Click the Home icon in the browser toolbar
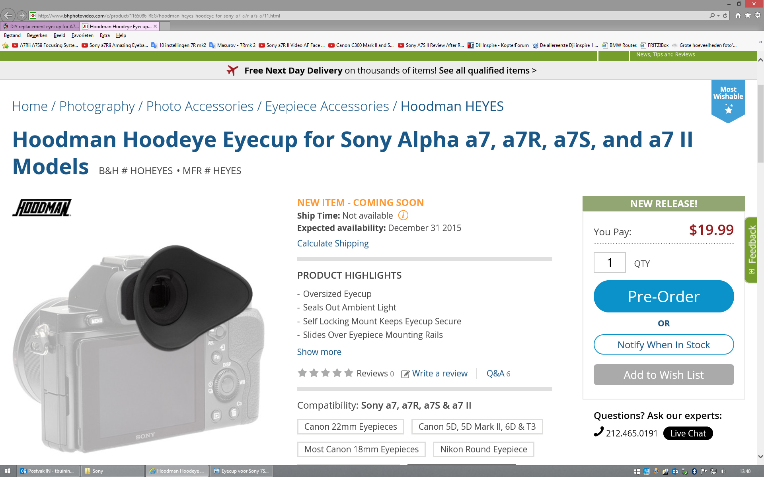The height and width of the screenshot is (477, 764). pos(738,16)
